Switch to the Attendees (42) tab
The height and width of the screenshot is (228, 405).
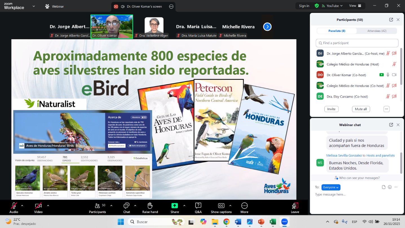377,31
